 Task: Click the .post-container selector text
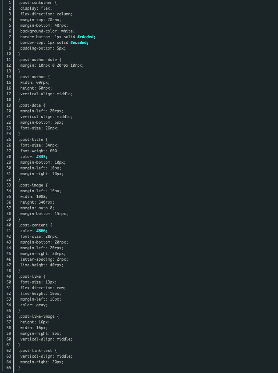click(35, 3)
